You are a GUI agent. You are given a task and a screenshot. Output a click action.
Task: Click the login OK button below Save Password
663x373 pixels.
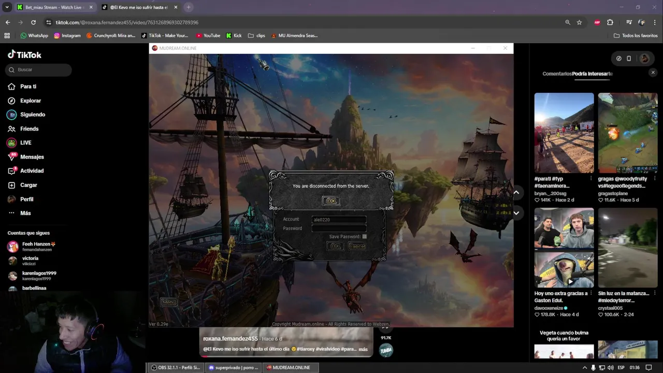(x=335, y=247)
